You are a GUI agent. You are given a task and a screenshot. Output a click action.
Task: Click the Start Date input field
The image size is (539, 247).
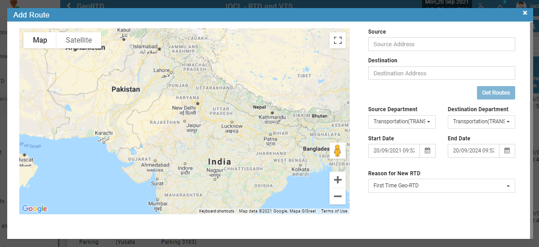point(394,151)
